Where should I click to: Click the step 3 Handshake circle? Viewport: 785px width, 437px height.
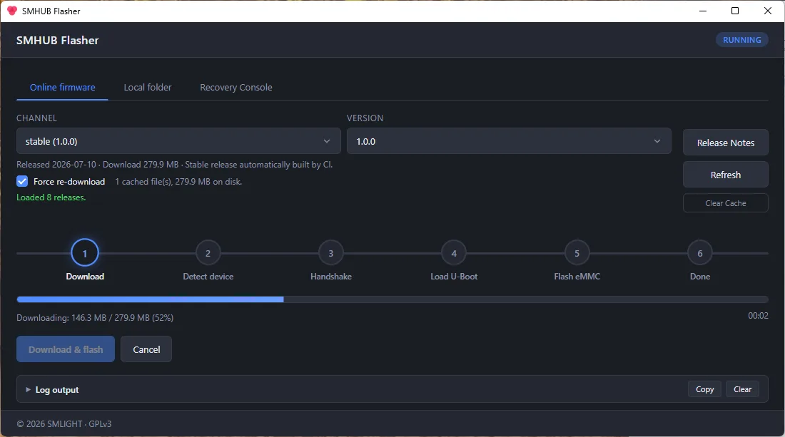(331, 253)
